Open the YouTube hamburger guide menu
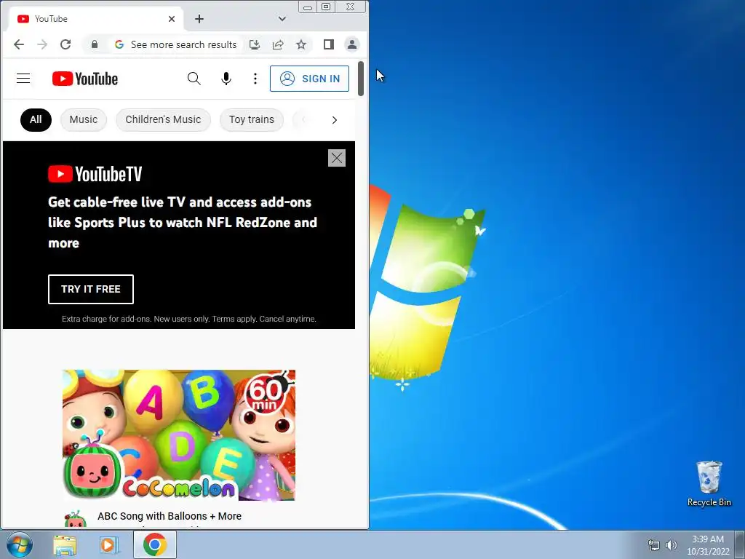The width and height of the screenshot is (745, 559). pos(23,79)
